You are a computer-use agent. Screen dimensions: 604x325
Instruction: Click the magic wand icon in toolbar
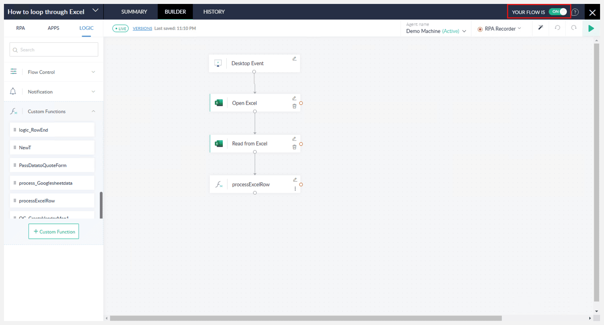coord(541,28)
